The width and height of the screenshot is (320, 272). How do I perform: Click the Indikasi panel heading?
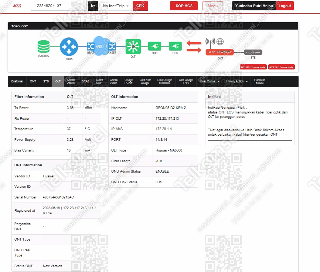pos(214,97)
